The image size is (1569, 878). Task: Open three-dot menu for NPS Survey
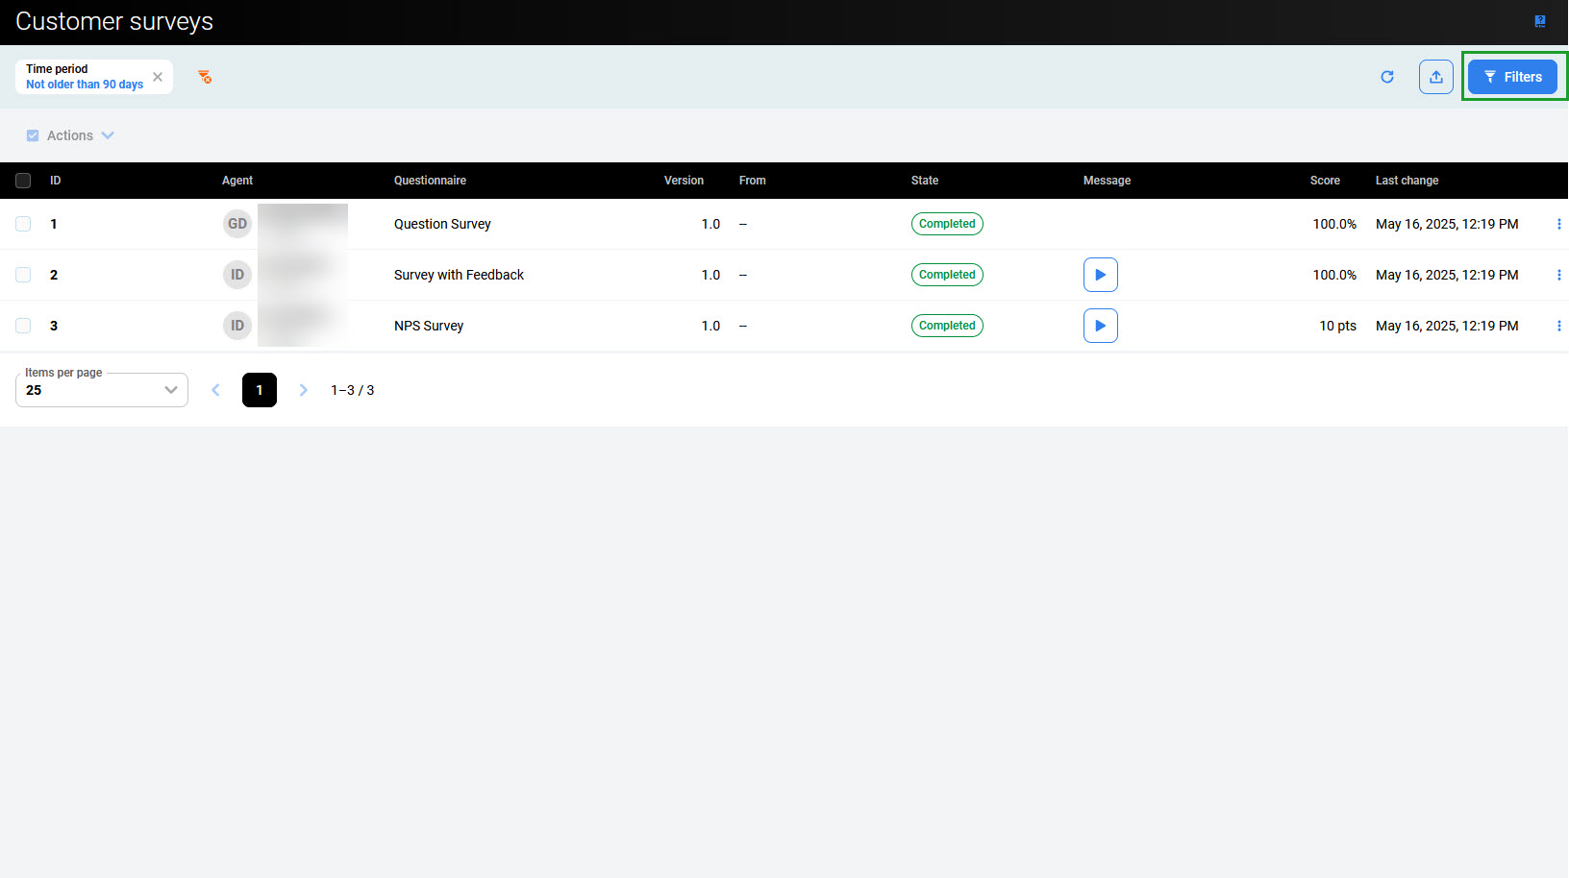coord(1557,326)
